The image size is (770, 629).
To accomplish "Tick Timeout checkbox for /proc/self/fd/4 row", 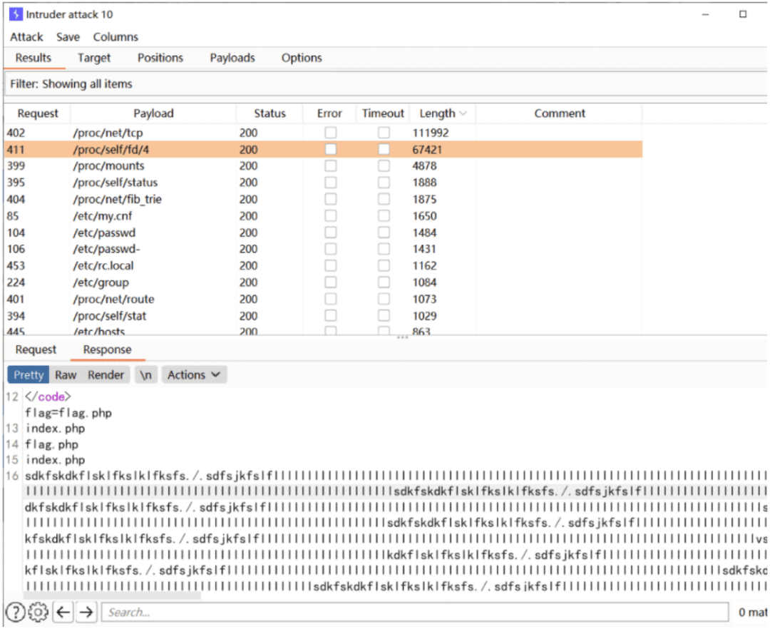I will [384, 149].
